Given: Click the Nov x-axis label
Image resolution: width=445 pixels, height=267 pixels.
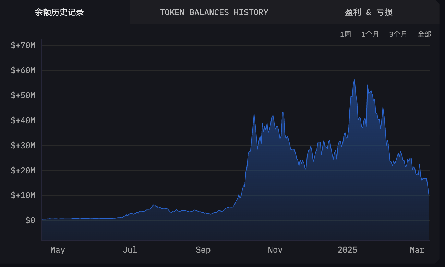Looking at the screenshot, I should 275,250.
